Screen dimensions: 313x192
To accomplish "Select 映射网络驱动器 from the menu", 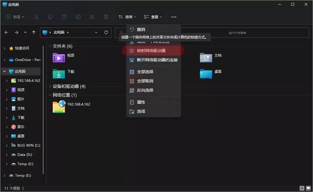I will [151, 51].
